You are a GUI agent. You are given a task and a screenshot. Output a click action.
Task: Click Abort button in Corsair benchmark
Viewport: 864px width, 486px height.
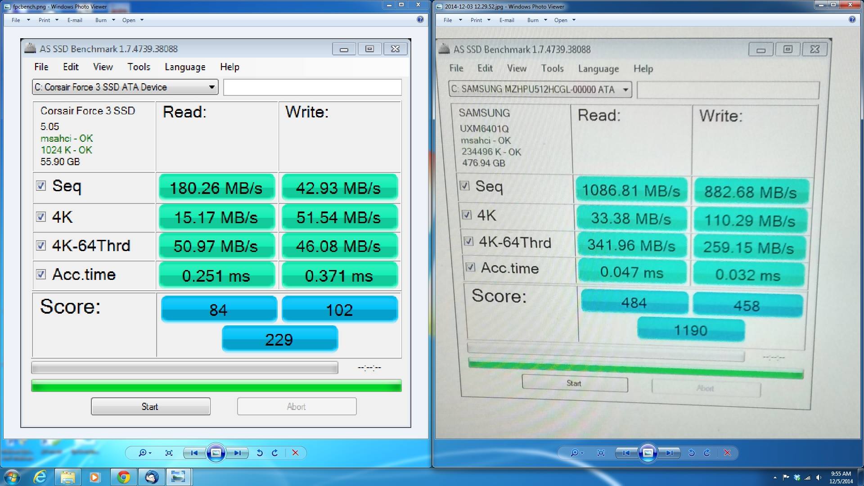297,406
